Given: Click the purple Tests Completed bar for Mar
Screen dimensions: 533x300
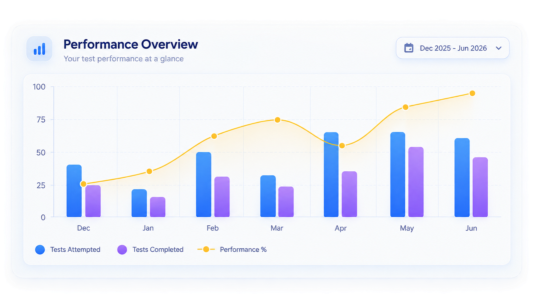Looking at the screenshot, I should (286, 202).
